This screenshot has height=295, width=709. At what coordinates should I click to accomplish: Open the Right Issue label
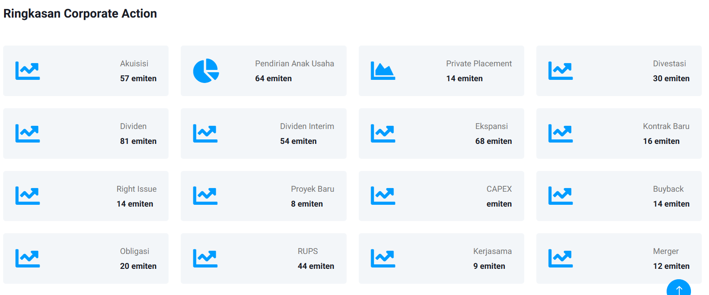(137, 189)
